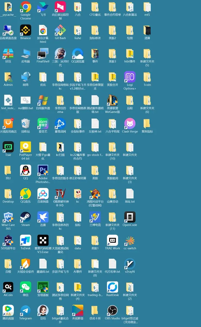Launch the Clash Verge icon
The width and height of the screenshot is (201, 327).
click(130, 124)
